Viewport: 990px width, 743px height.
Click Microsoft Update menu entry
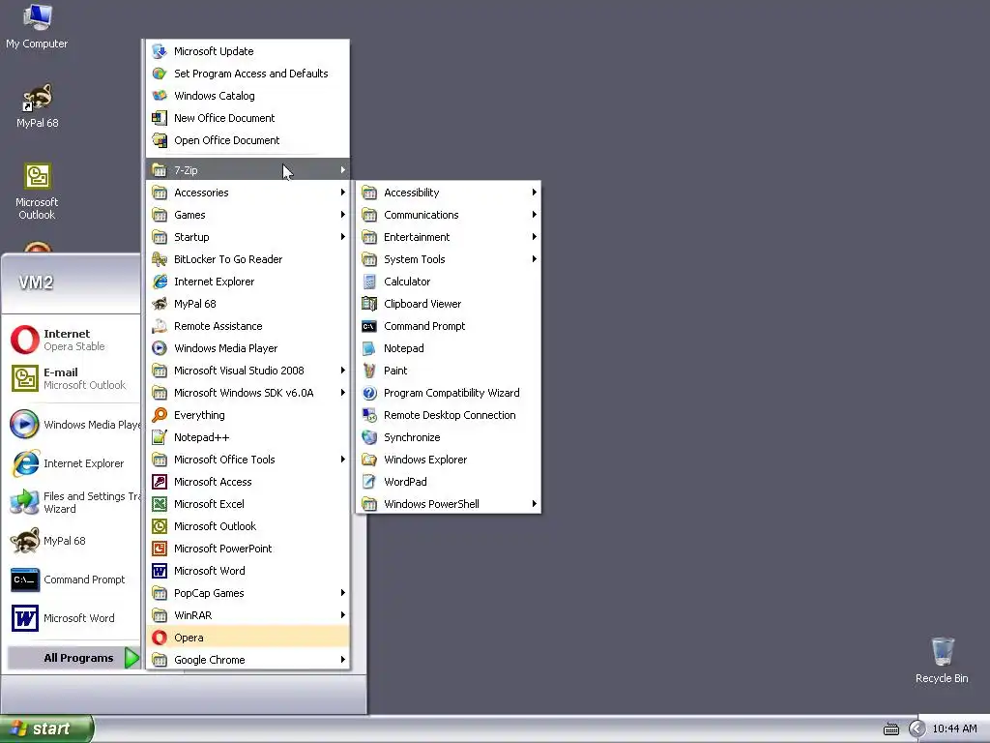(247, 51)
